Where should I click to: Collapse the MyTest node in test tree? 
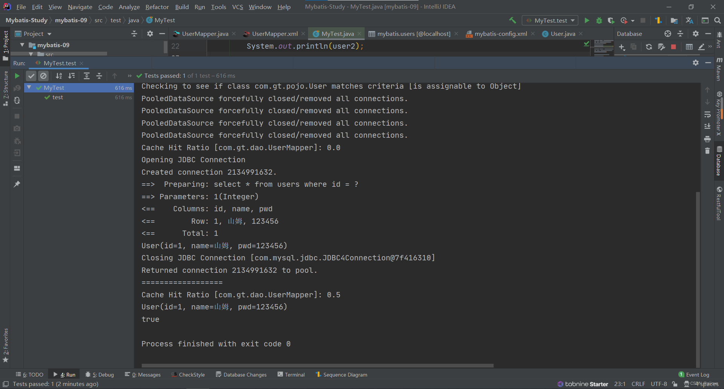(x=29, y=88)
